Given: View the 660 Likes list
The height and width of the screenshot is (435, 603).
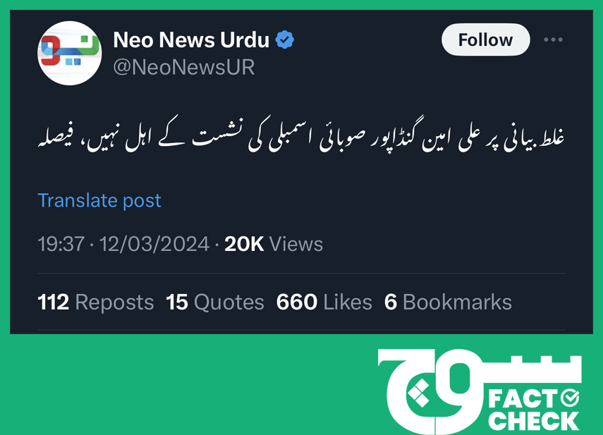Looking at the screenshot, I should point(324,302).
